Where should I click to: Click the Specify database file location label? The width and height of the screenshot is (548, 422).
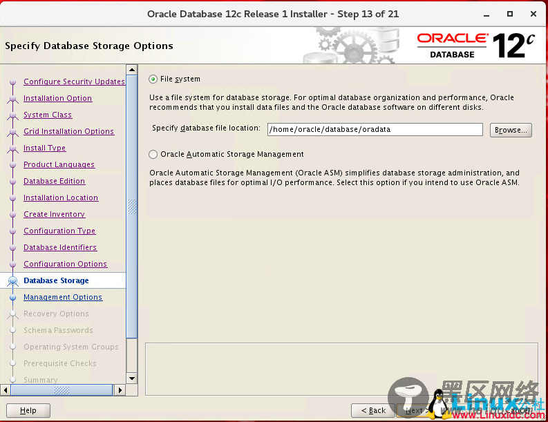coord(206,128)
